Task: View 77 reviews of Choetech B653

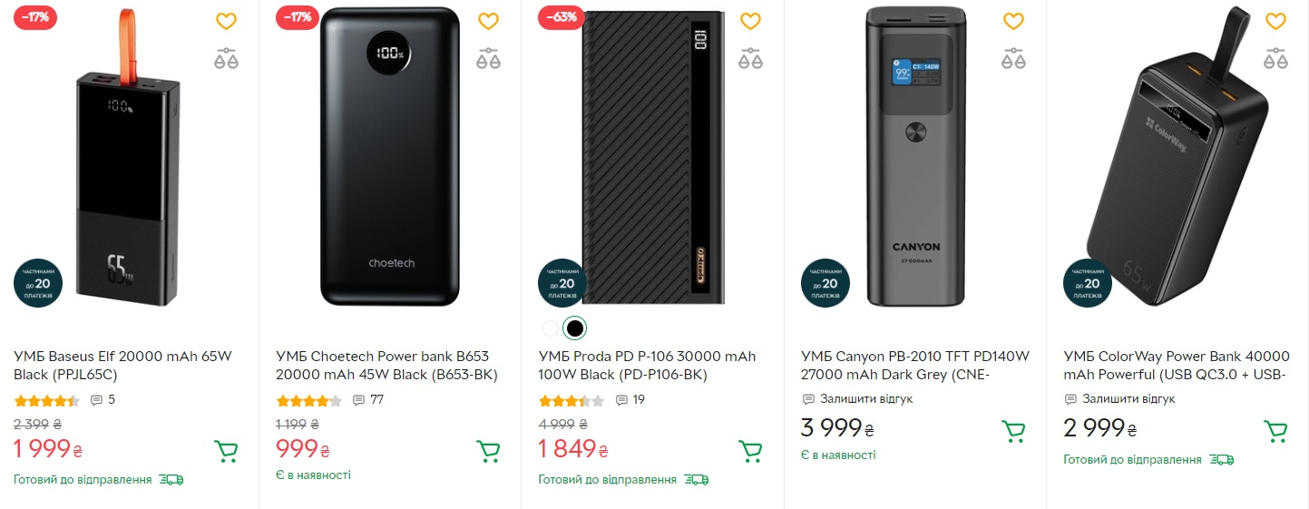Action: click(368, 399)
